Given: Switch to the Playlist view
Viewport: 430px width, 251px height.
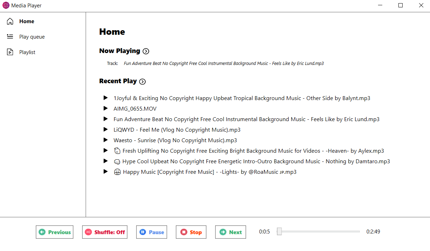Looking at the screenshot, I should (27, 52).
